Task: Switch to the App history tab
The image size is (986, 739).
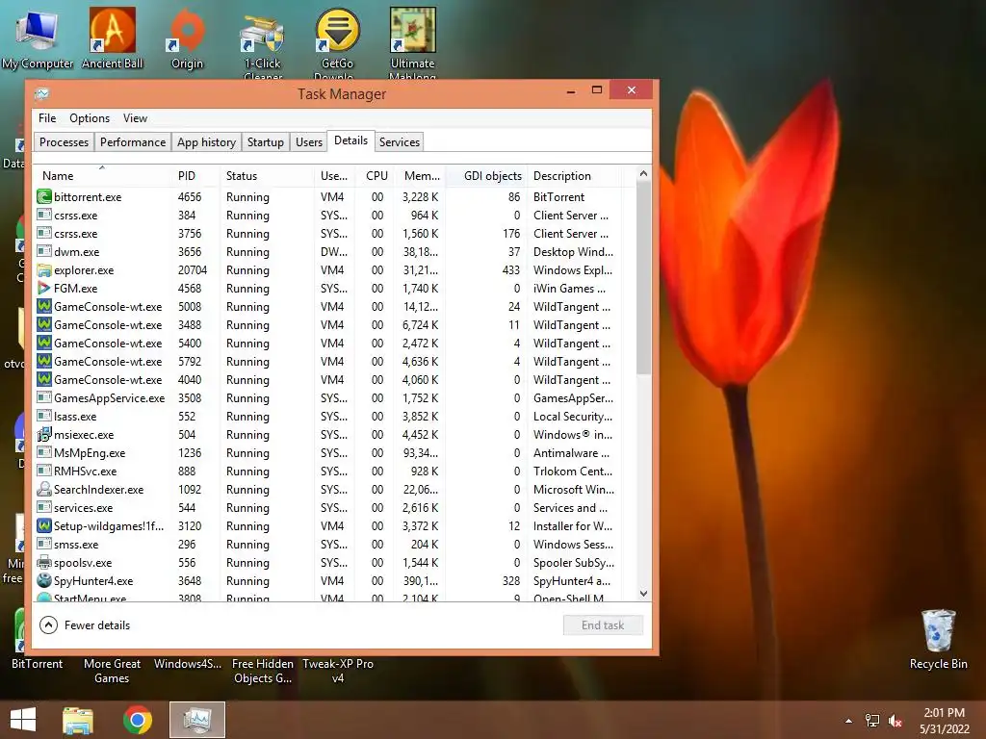Action: pos(206,142)
